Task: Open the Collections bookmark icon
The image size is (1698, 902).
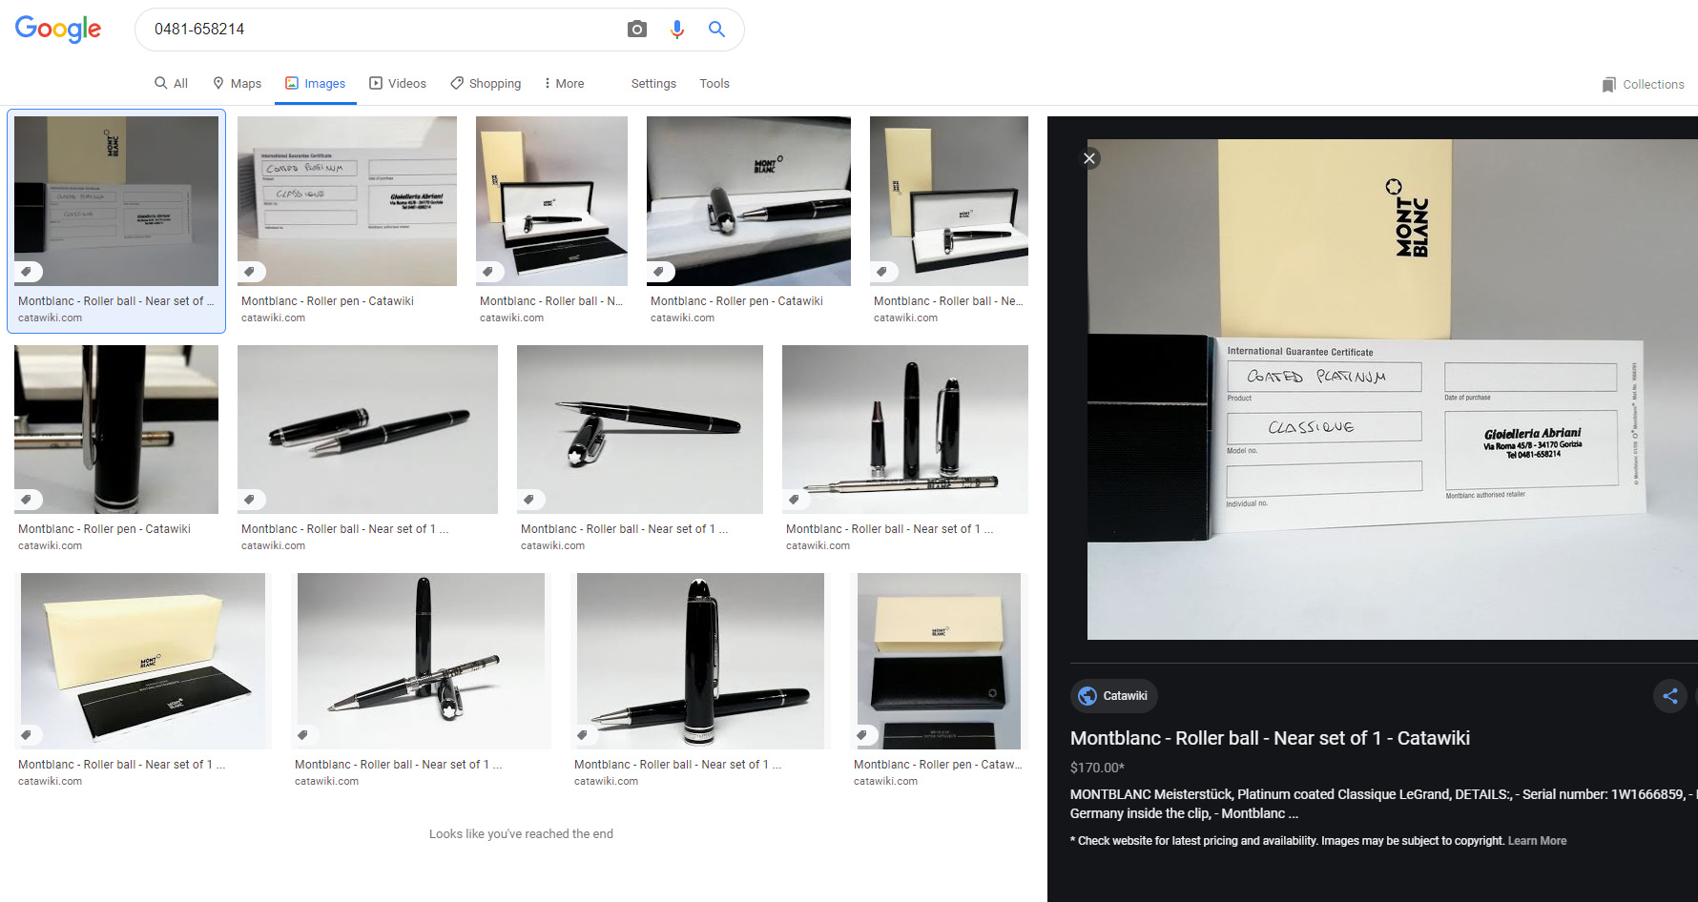Action: (x=1609, y=84)
